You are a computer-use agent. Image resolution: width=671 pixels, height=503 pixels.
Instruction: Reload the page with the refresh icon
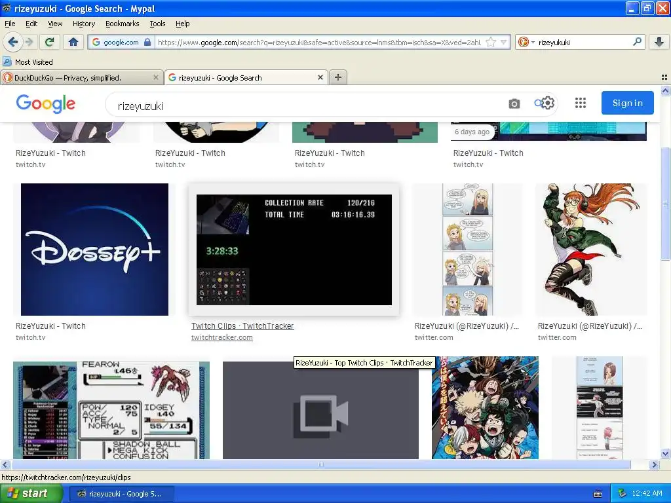[50, 42]
